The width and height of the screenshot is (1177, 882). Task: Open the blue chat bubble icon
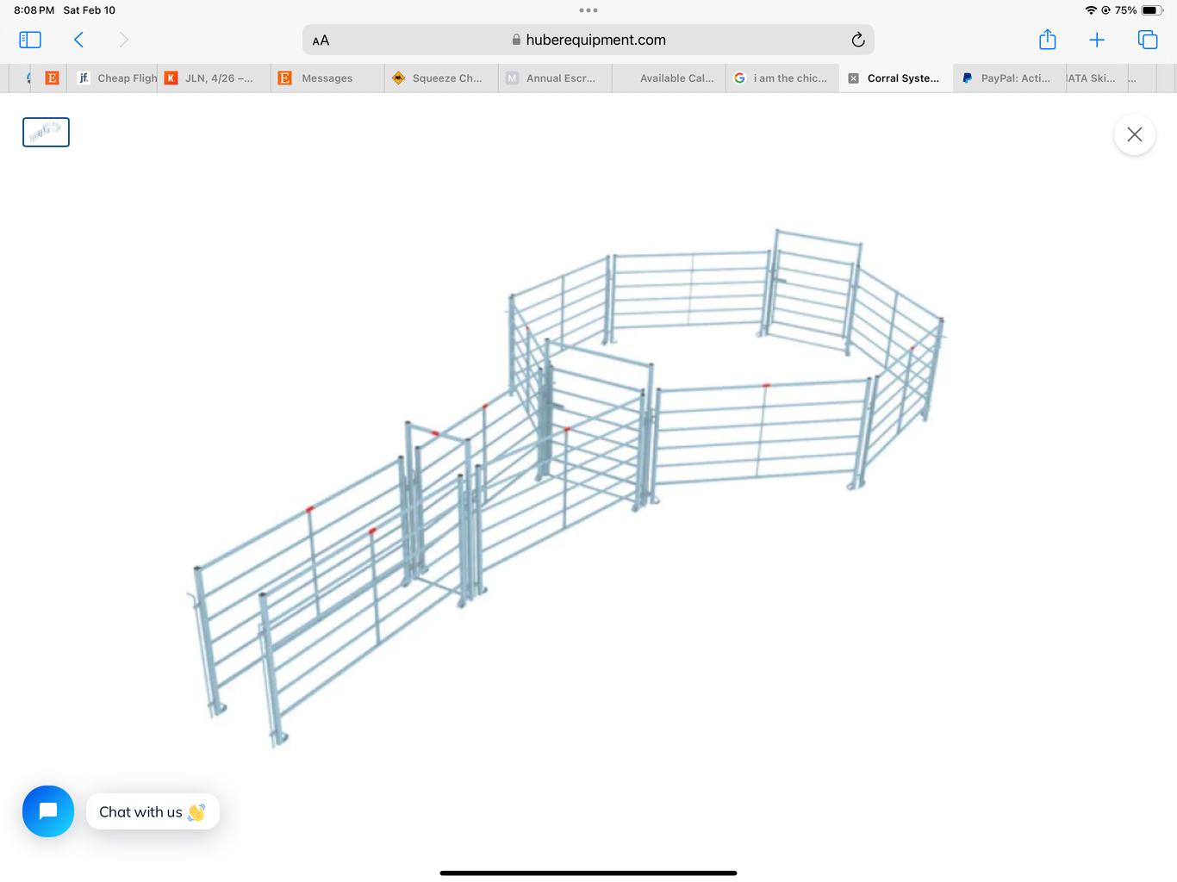(48, 811)
